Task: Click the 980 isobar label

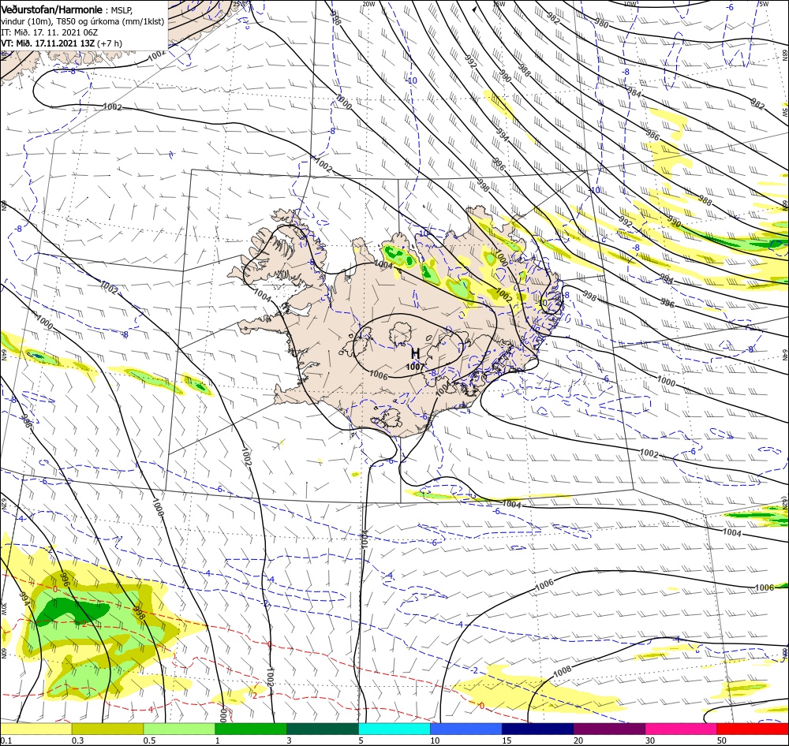Action: pyautogui.click(x=601, y=24)
